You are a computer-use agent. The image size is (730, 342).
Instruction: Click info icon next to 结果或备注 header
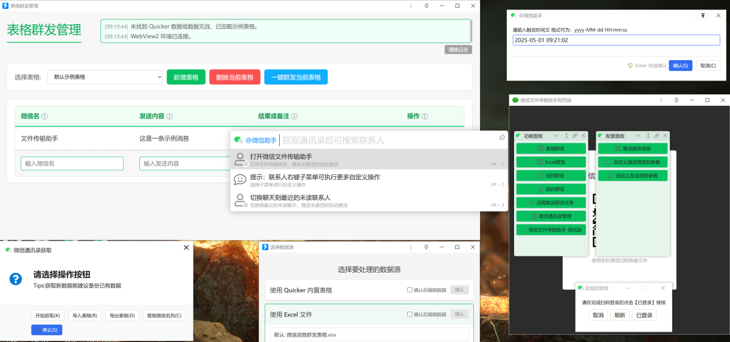[x=294, y=117]
